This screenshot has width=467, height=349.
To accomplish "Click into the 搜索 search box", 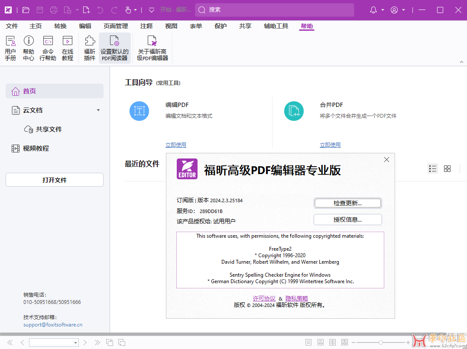I will click(275, 10).
